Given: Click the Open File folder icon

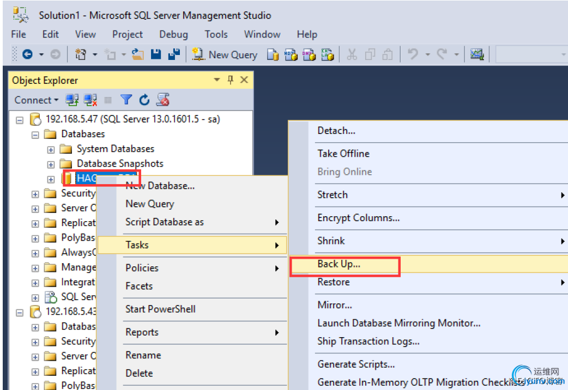Looking at the screenshot, I should click(138, 54).
